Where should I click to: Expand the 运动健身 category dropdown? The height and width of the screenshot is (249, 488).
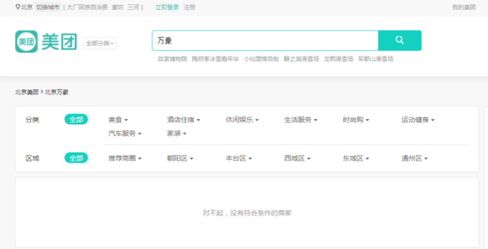pyautogui.click(x=418, y=120)
